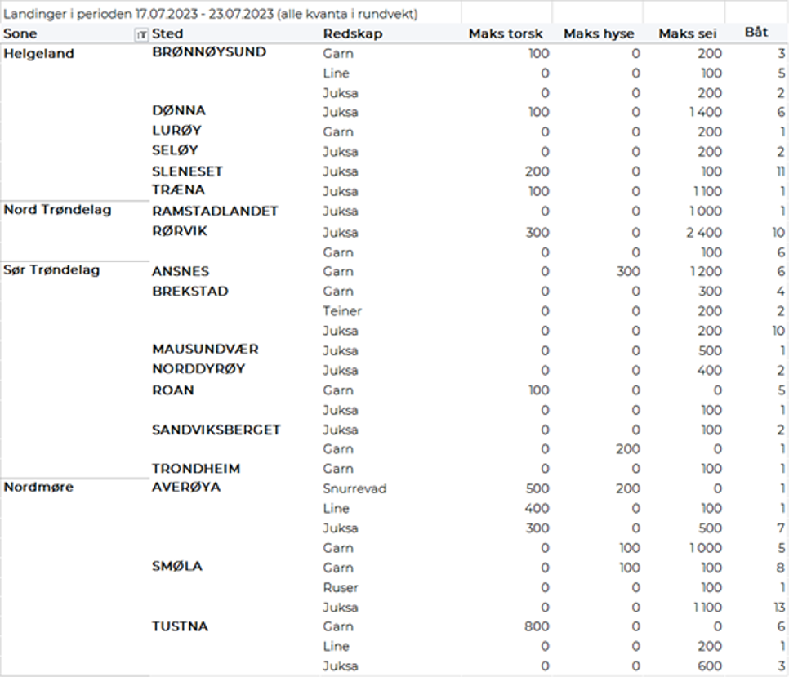Viewport: 789px width, 677px height.
Task: Select the Nordmøre zone cell
Action: pyautogui.click(x=38, y=488)
